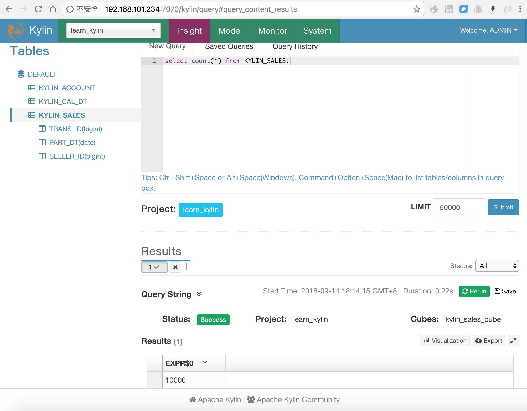Image resolution: width=527 pixels, height=411 pixels.
Task: Open the System tab
Action: tap(317, 31)
